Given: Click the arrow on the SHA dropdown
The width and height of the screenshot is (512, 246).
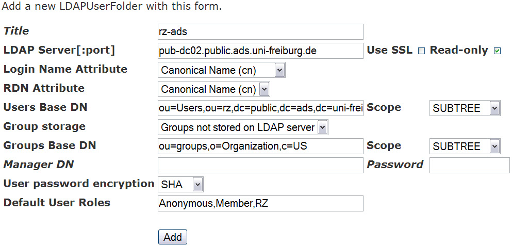Looking at the screenshot, I should click(x=197, y=185).
